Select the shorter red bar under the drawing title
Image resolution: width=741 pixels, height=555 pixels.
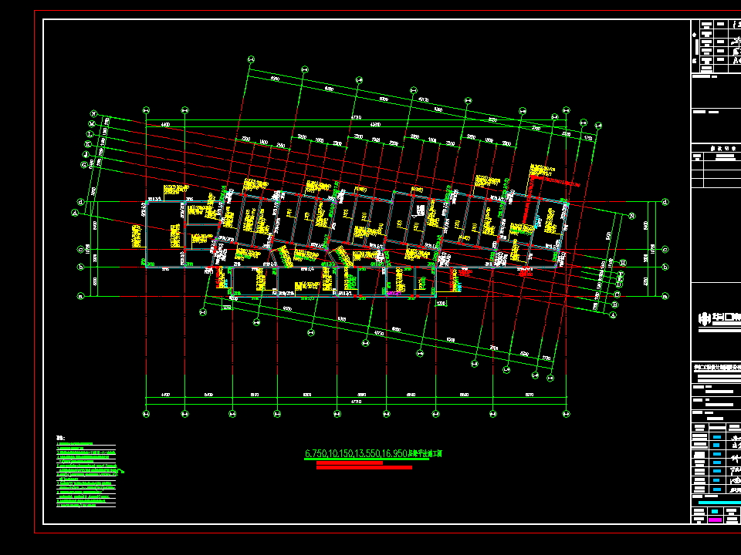tap(349, 462)
